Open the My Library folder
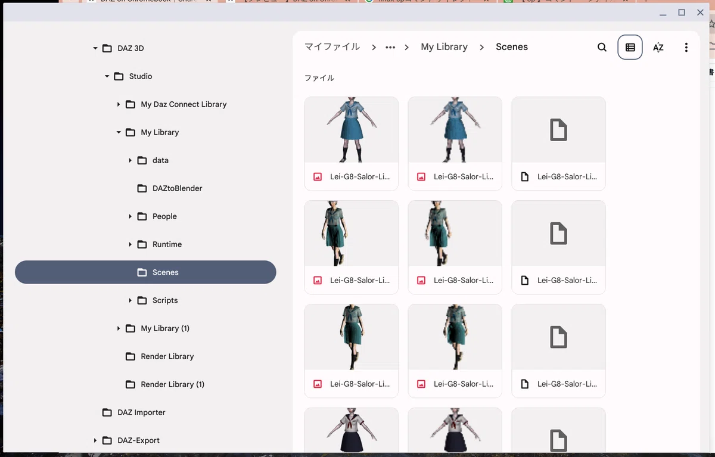715x457 pixels. pyautogui.click(x=145, y=132)
